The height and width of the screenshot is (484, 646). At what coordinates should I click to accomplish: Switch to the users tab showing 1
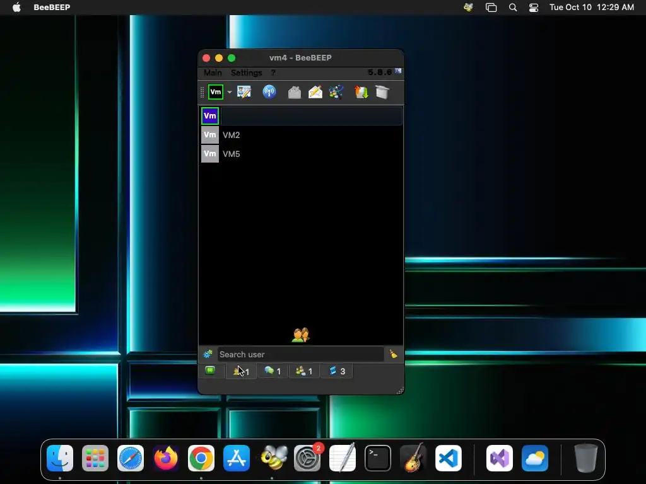pos(241,371)
